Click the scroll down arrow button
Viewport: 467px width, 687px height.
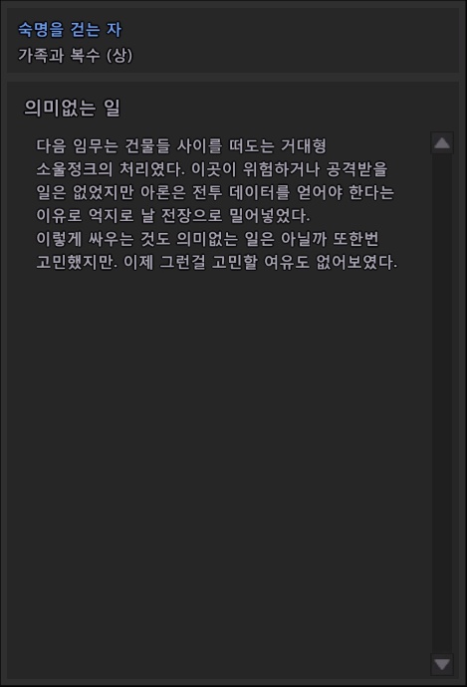(x=442, y=664)
